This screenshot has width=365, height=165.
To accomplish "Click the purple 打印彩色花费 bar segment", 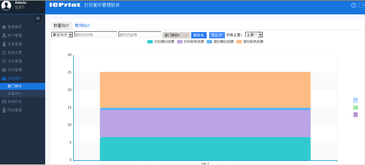I will click(x=205, y=124).
